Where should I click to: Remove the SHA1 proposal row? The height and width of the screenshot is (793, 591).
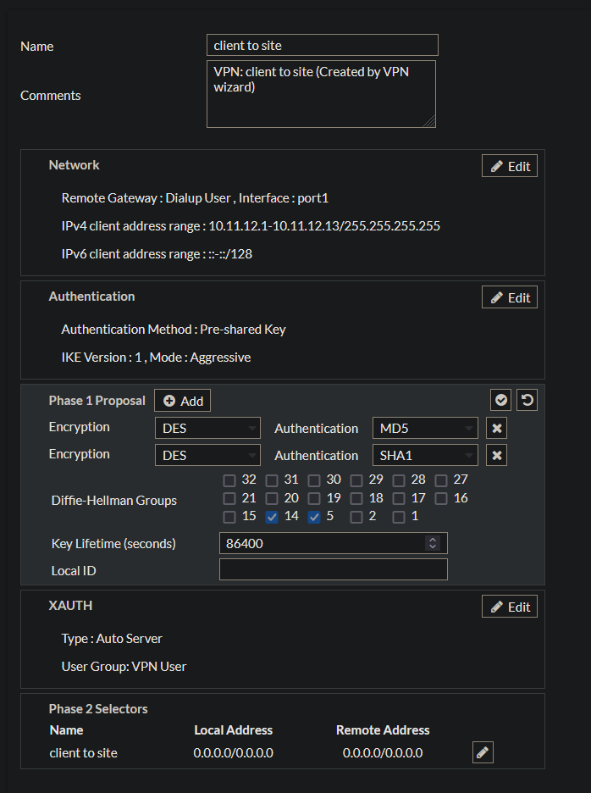[x=498, y=456]
